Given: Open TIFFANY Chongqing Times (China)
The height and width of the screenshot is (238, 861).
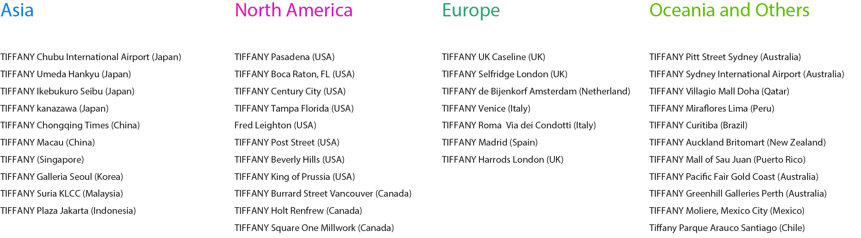Looking at the screenshot, I should click(x=70, y=125).
